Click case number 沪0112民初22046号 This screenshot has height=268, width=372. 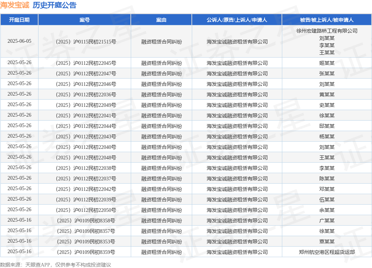[x=86, y=84]
